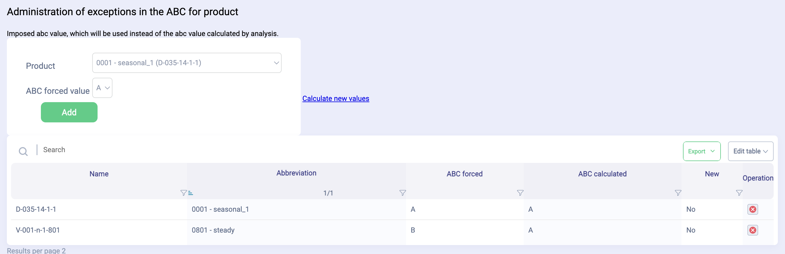785x254 pixels.
Task: Open the ABC calculated column filter
Action: 678,193
